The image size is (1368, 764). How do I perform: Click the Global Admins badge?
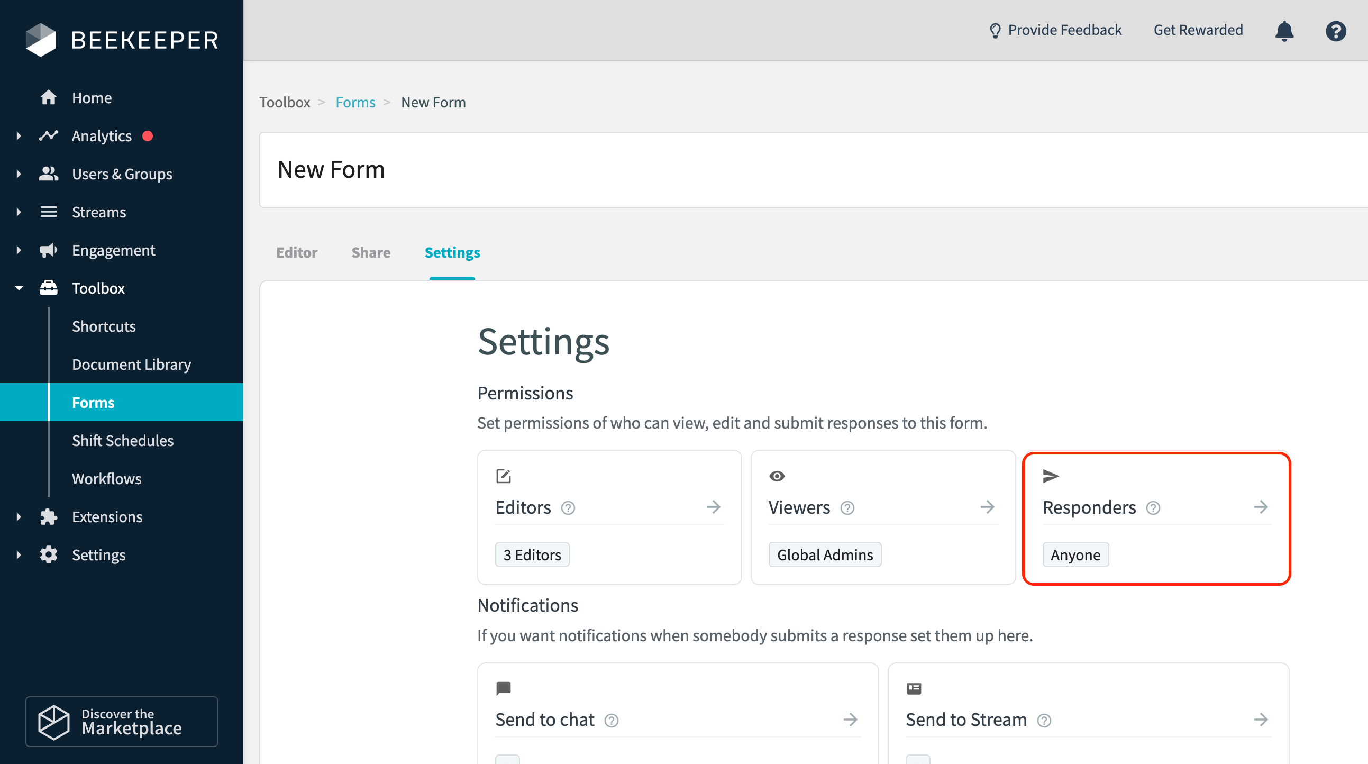click(825, 554)
